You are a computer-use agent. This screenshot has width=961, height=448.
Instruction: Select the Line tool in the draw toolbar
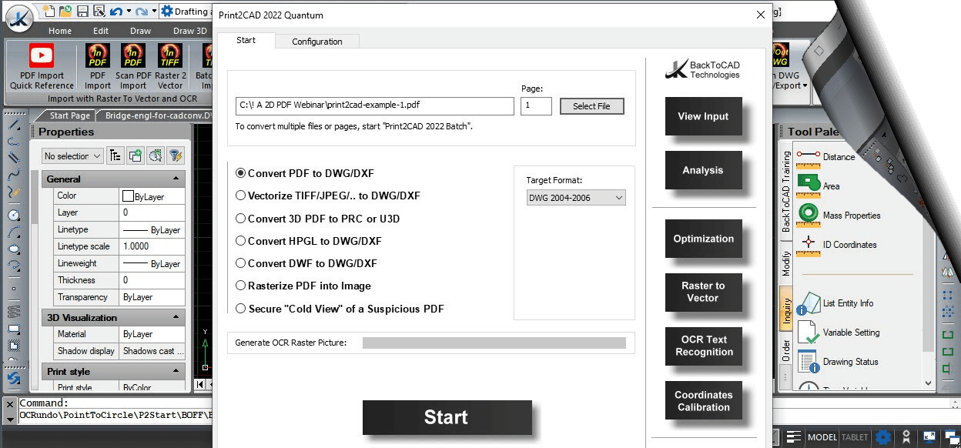pos(13,125)
